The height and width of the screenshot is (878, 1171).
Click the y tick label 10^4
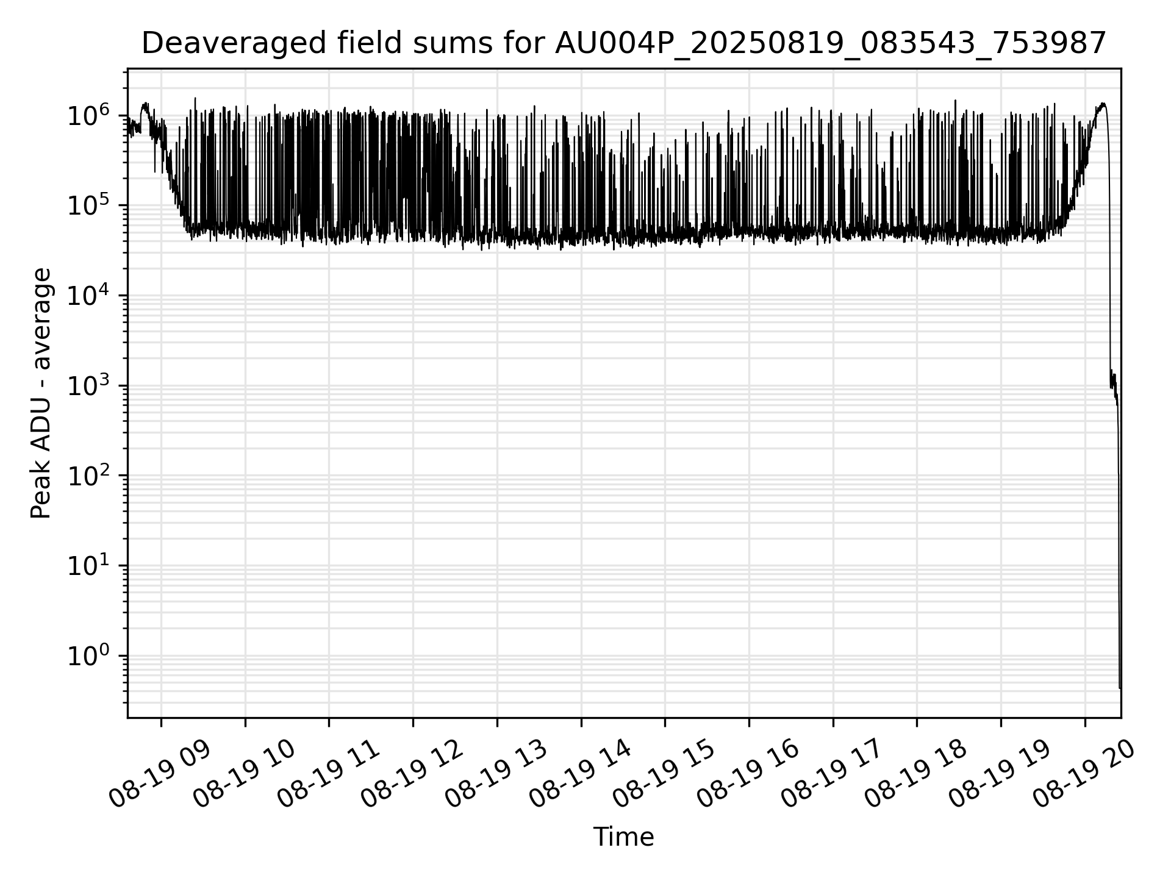pos(88,295)
